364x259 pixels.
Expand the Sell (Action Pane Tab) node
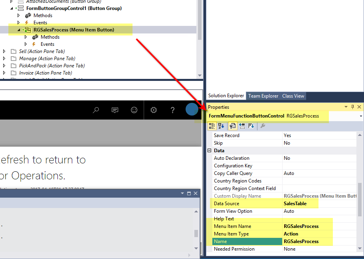coord(4,51)
